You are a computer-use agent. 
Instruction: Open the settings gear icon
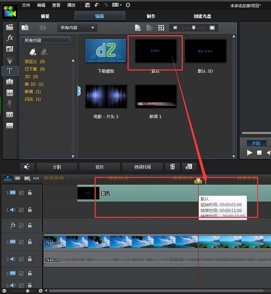point(128,5)
